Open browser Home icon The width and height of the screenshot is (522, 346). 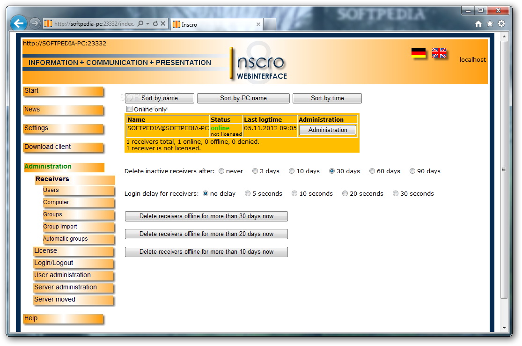click(478, 23)
